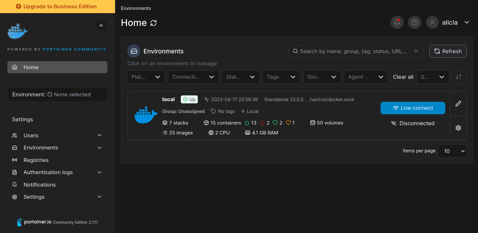Open the Items per page dropdown
Screen dimensions: 478x233
click(452, 151)
